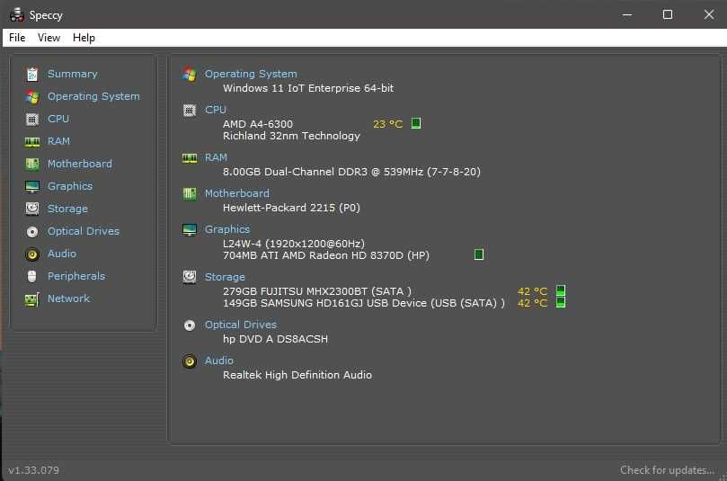Screen dimensions: 727x481
Task: Click the Speccy app icon in title bar
Action: pyautogui.click(x=17, y=15)
